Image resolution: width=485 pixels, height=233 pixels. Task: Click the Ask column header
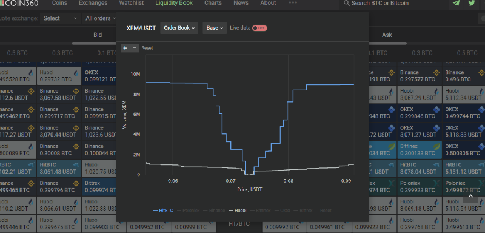(387, 35)
